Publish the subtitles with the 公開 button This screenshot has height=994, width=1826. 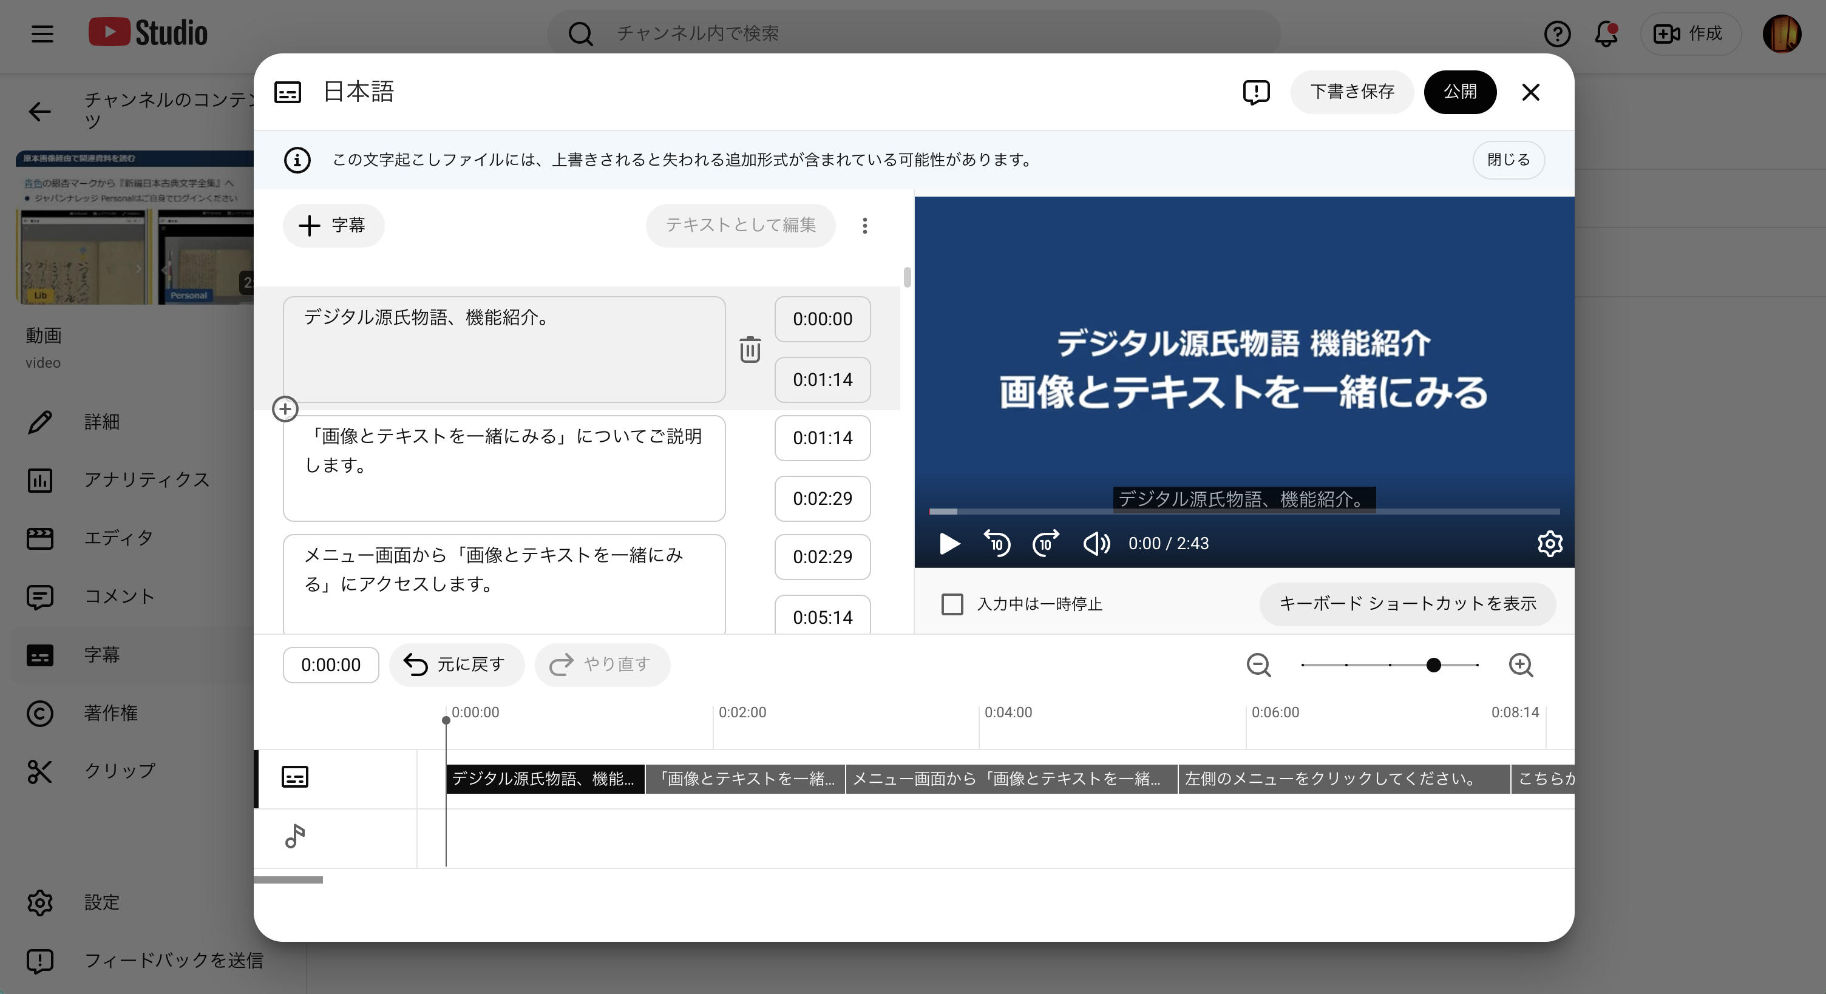tap(1460, 92)
